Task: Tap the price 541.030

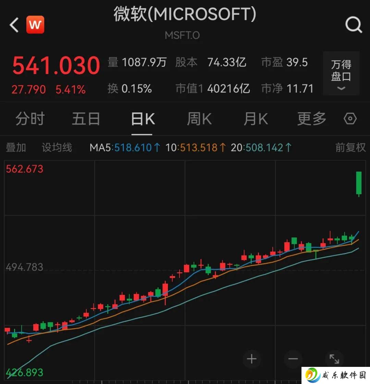Action: click(56, 65)
